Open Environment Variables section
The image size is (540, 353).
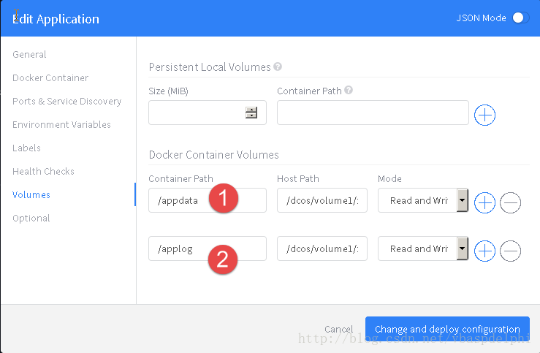tap(61, 125)
